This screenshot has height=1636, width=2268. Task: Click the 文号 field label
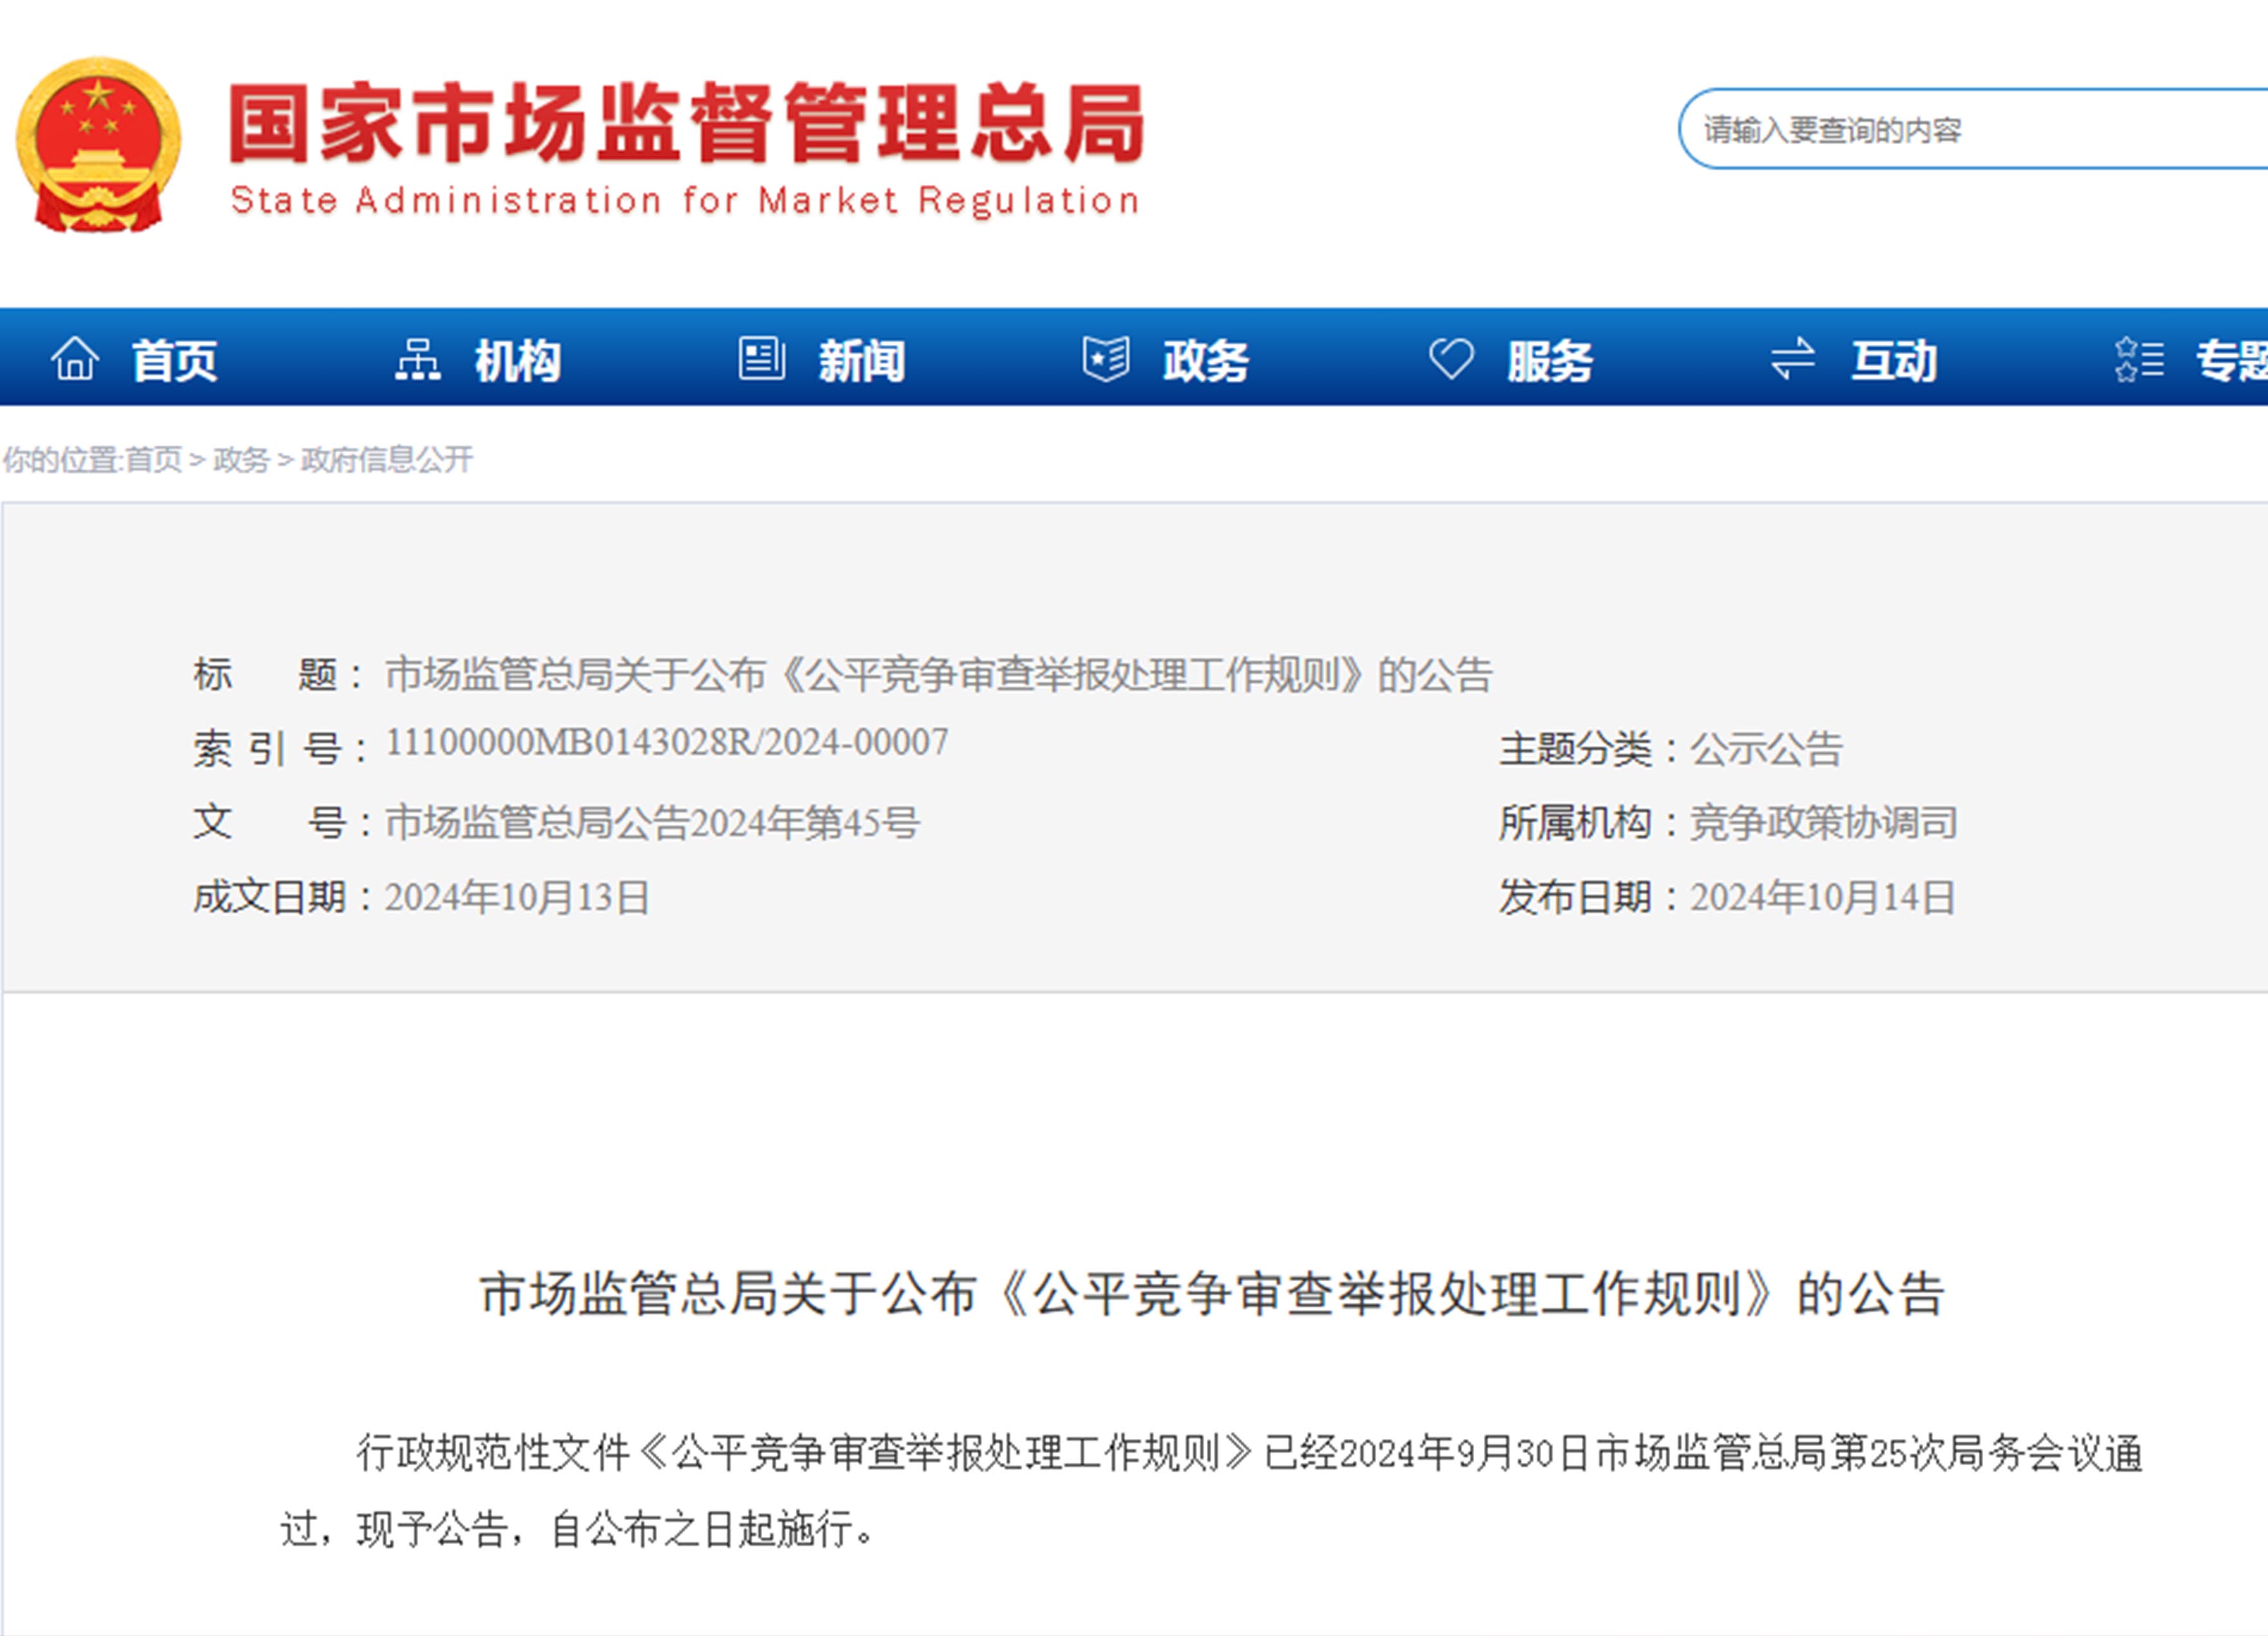(282, 823)
